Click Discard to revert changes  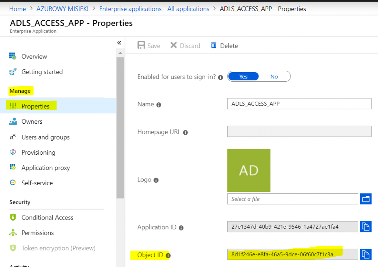tap(185, 45)
